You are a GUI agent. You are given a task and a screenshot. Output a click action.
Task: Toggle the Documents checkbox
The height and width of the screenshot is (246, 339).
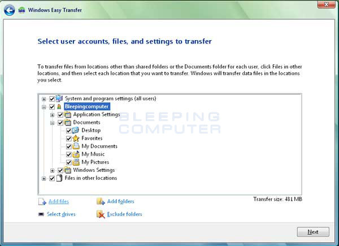[x=60, y=123]
